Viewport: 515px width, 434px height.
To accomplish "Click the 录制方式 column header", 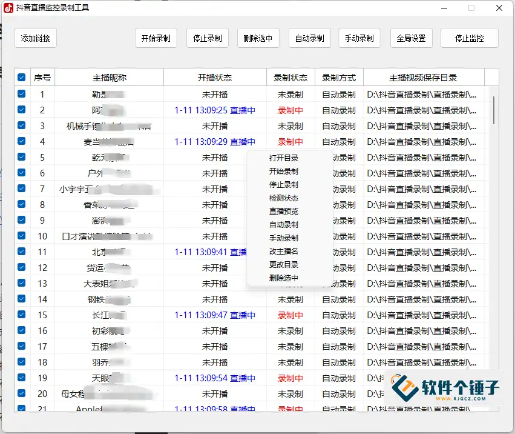I will click(339, 78).
